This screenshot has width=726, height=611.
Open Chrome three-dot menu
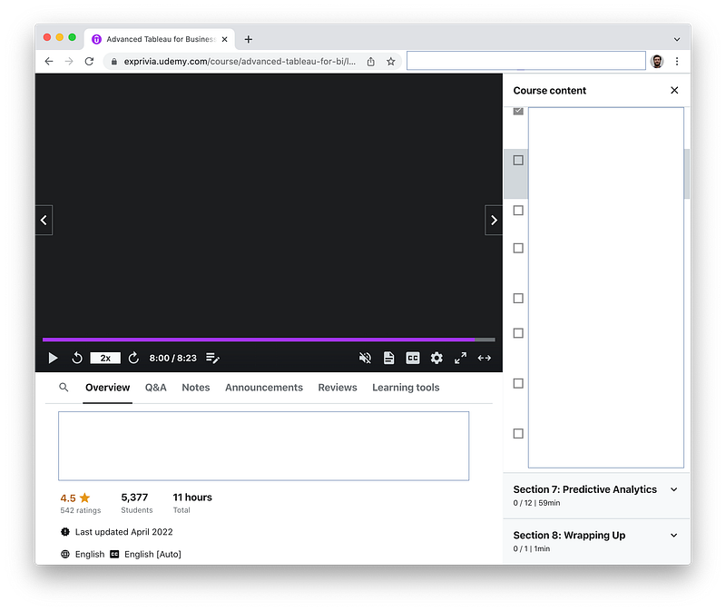677,61
